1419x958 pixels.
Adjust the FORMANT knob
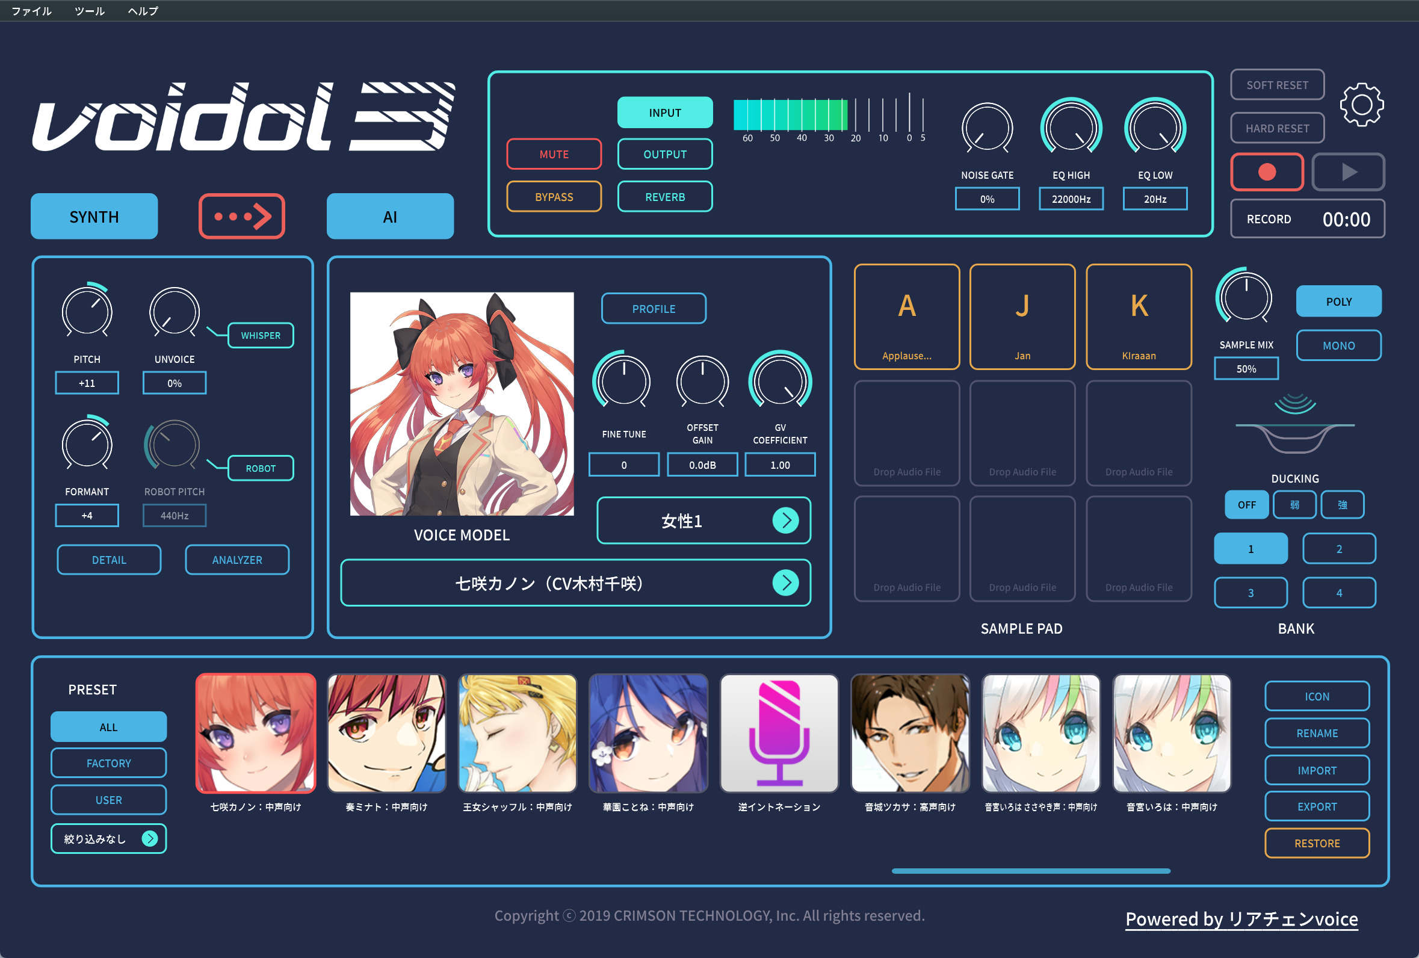[87, 444]
